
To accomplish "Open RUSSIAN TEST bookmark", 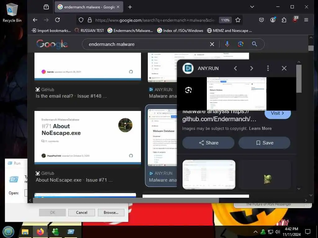I will 89,31.
